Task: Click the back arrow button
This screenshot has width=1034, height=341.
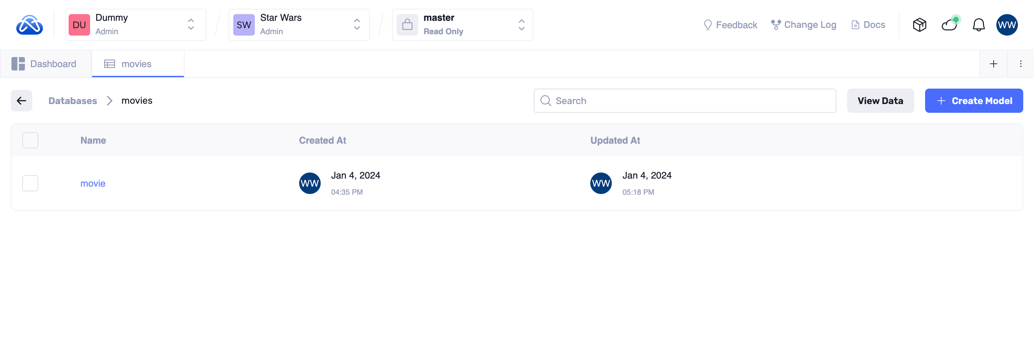Action: coord(21,101)
